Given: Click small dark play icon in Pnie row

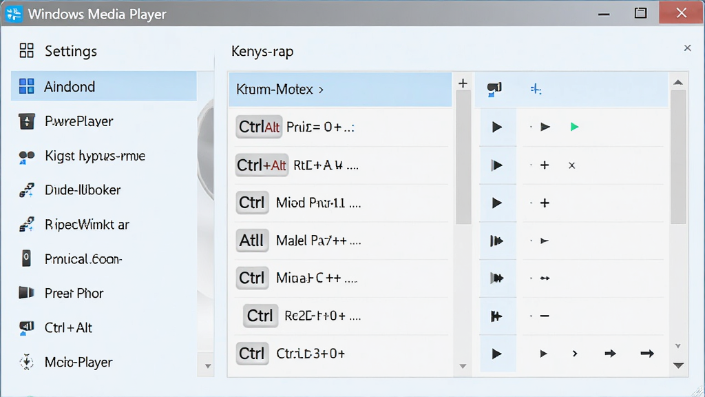Looking at the screenshot, I should pyautogui.click(x=545, y=127).
